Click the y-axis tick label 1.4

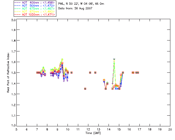coord(13,83)
